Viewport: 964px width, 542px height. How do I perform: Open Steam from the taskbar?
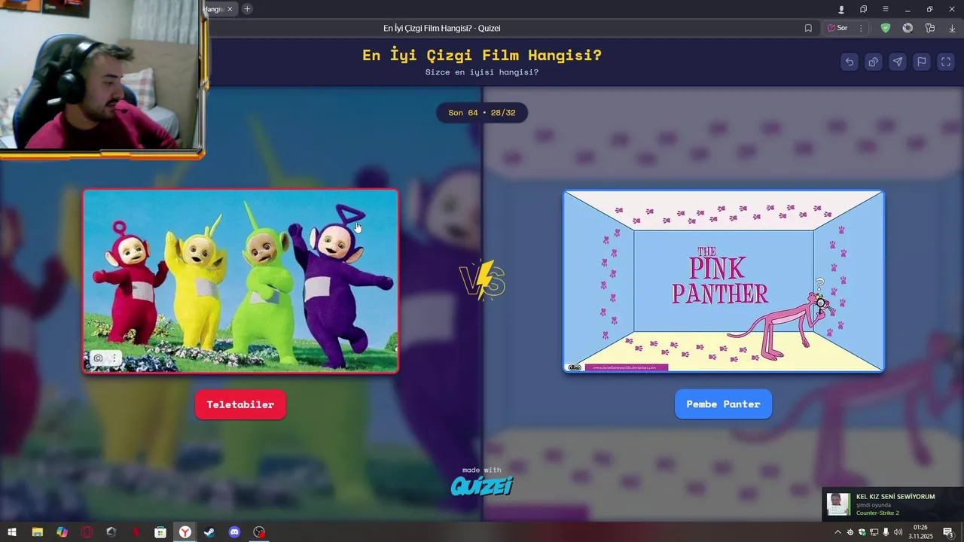pos(209,532)
